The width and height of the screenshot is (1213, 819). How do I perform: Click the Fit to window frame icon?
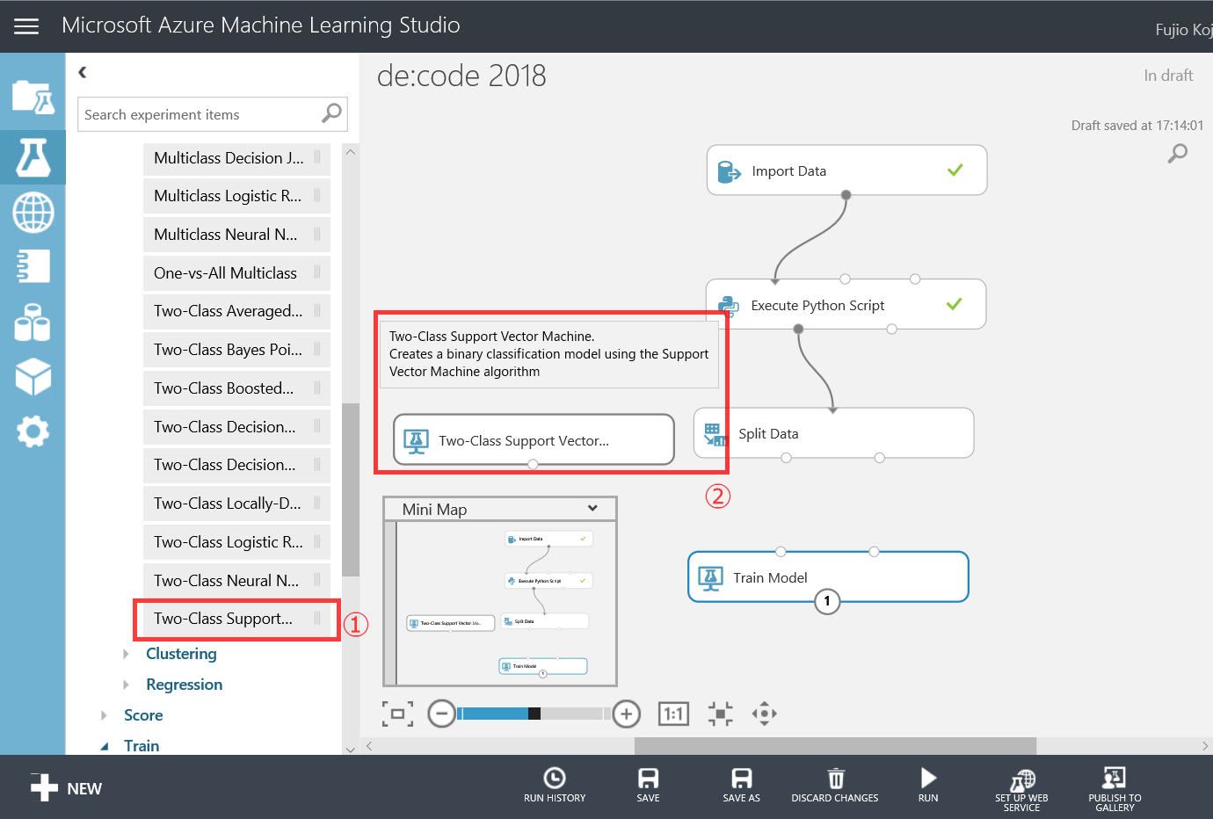coord(397,714)
